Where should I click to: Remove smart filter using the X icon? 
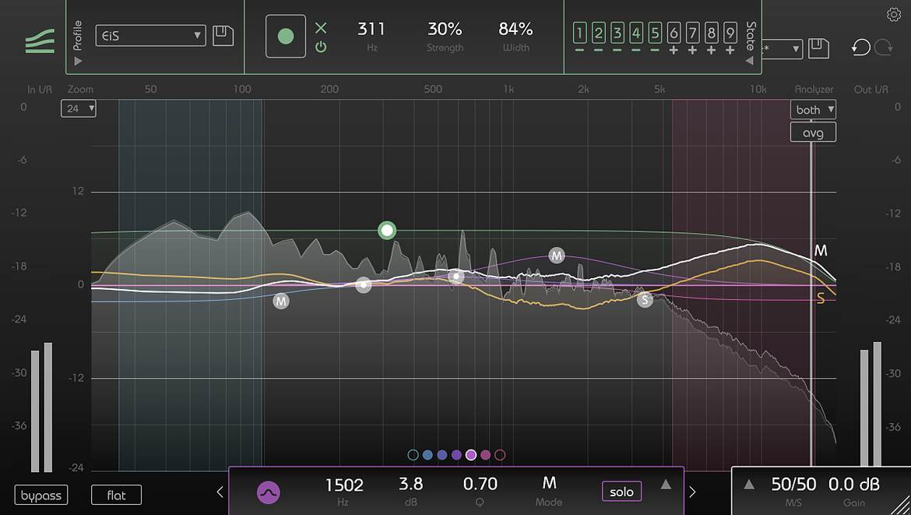click(321, 27)
